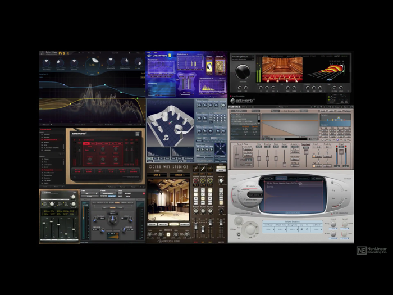
Task: Toggle Bypass in the Waves IR-1 window
Action: [275, 111]
